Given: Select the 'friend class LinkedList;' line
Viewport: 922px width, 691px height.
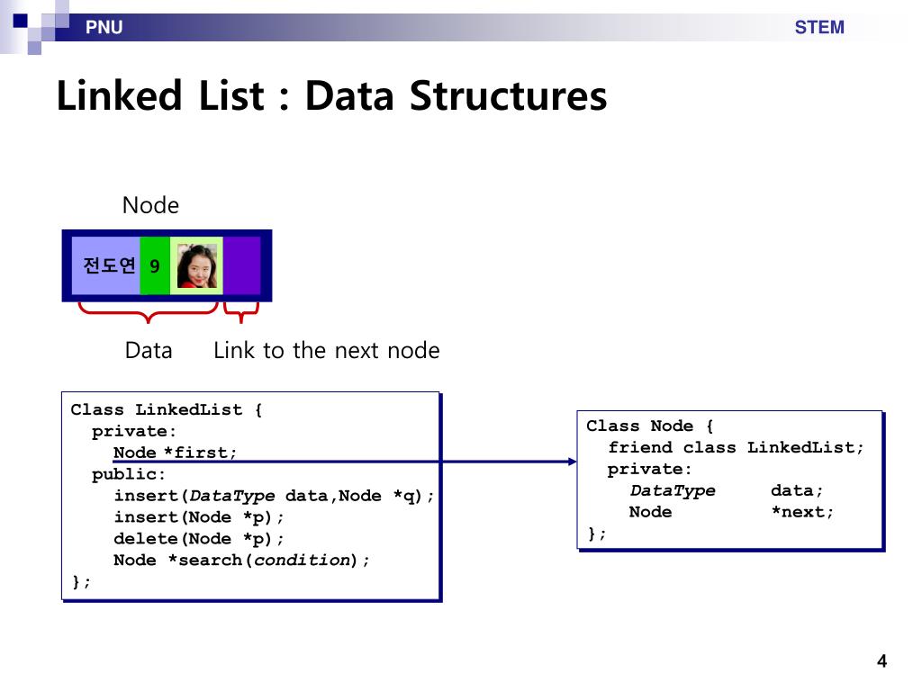Looking at the screenshot, I should [x=736, y=448].
